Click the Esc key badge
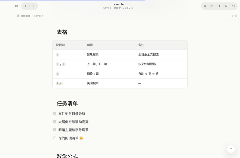240x158 pixels. (59, 83)
